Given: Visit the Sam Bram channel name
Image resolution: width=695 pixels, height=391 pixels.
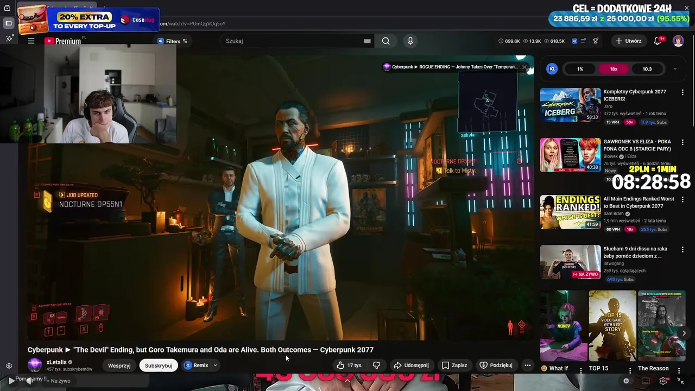Looking at the screenshot, I should 614,214.
